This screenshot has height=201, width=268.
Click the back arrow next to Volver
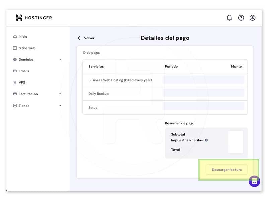coord(79,38)
